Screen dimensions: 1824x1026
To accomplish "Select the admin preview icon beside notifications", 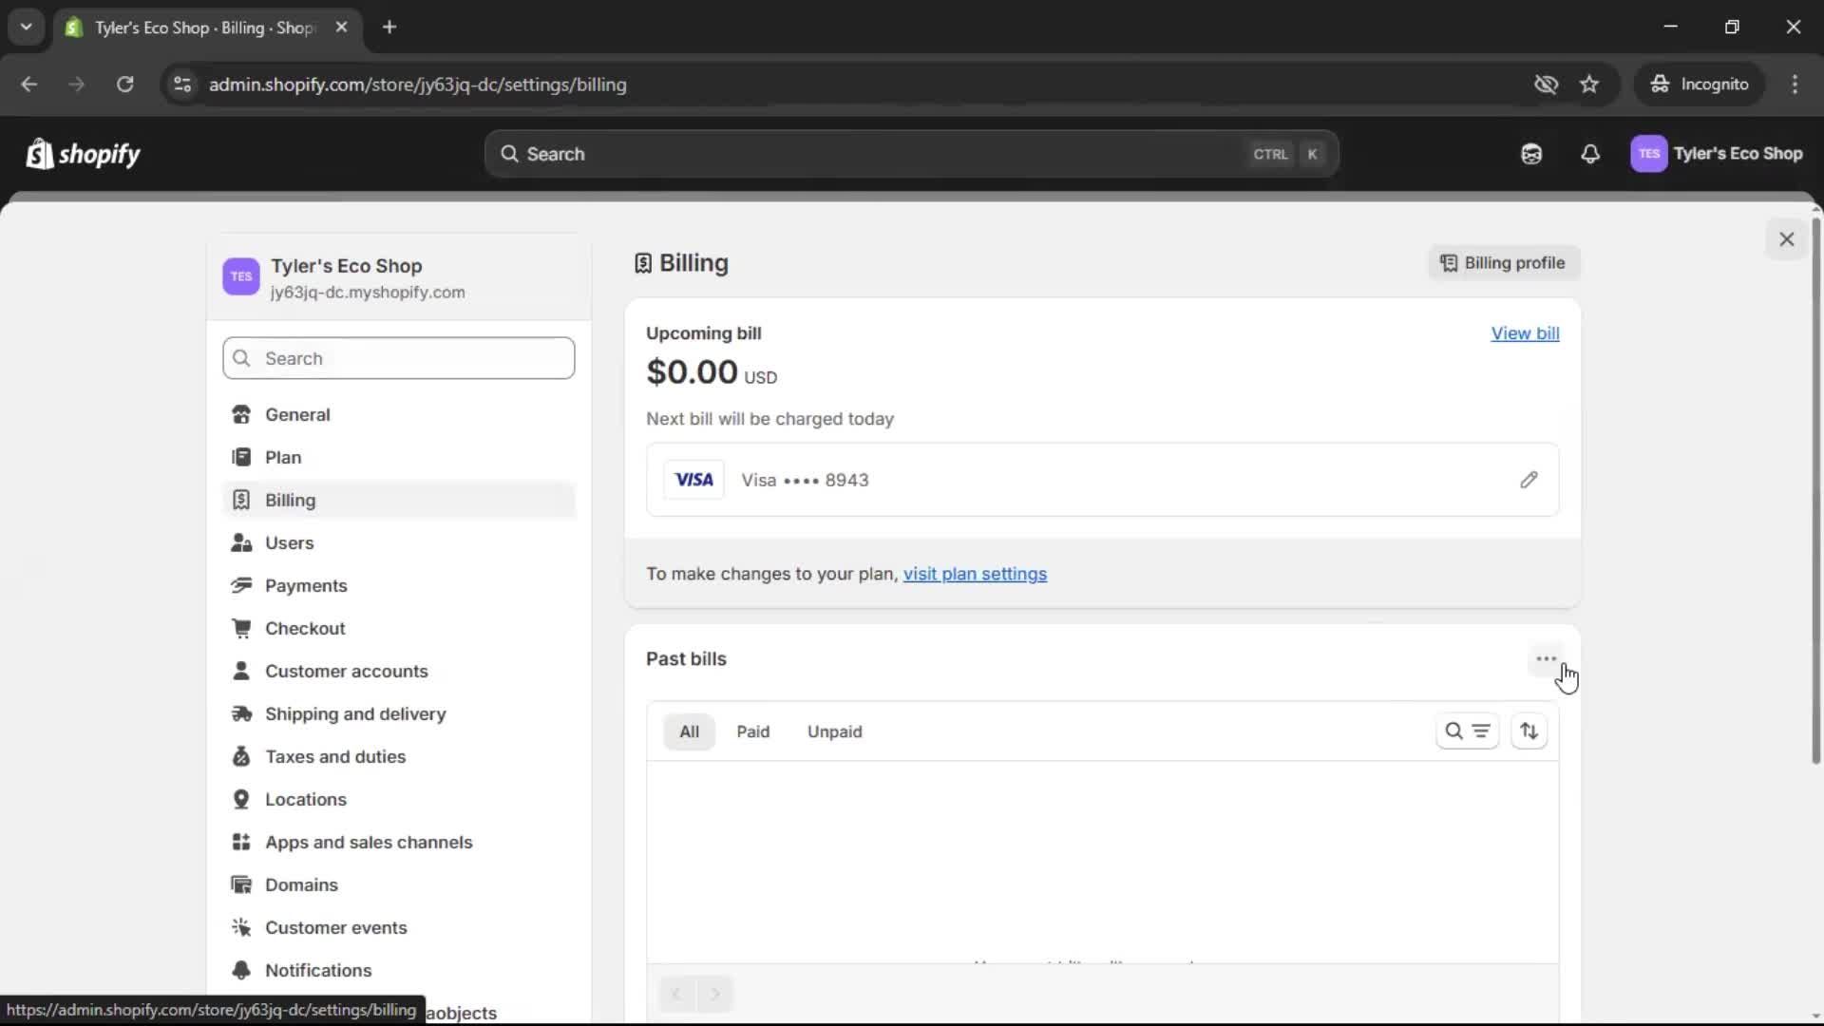I will 1531,154.
